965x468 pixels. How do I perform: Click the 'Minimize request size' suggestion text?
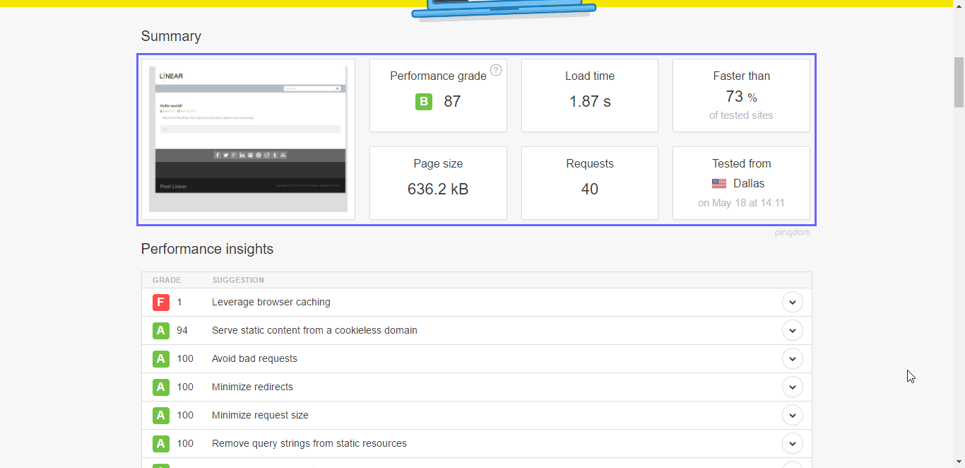click(260, 416)
